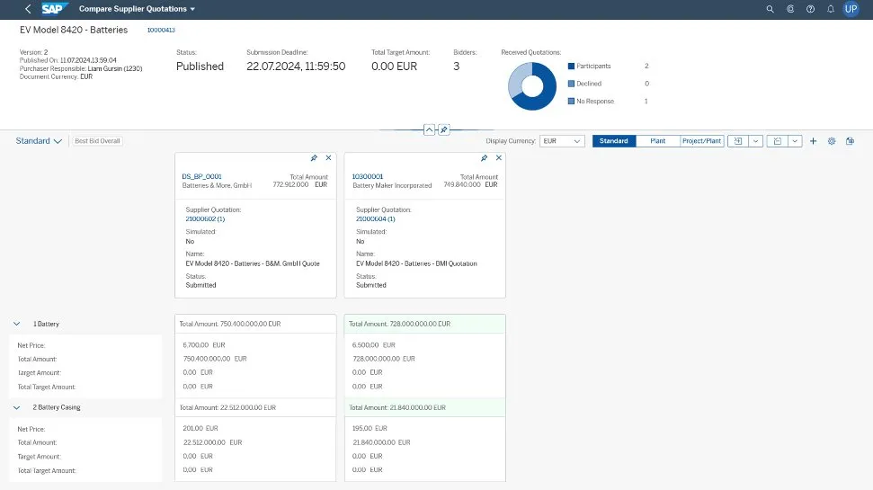Switch to the Plant view
Image resolution: width=873 pixels, height=490 pixels.
point(658,141)
